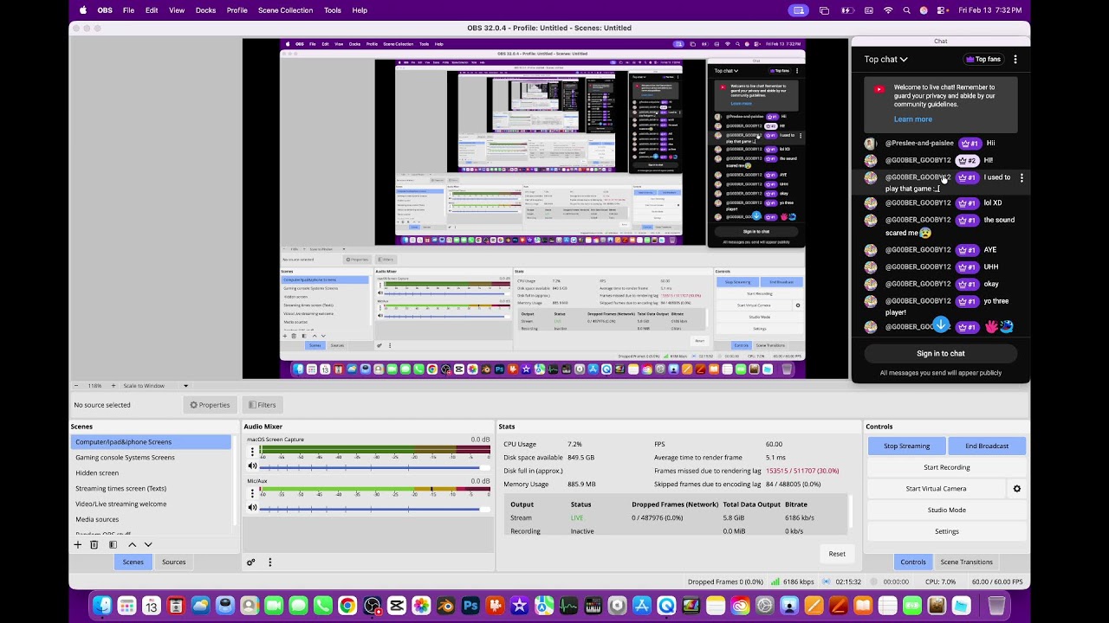The height and width of the screenshot is (623, 1109).
Task: Open the File menu
Action: tap(128, 10)
